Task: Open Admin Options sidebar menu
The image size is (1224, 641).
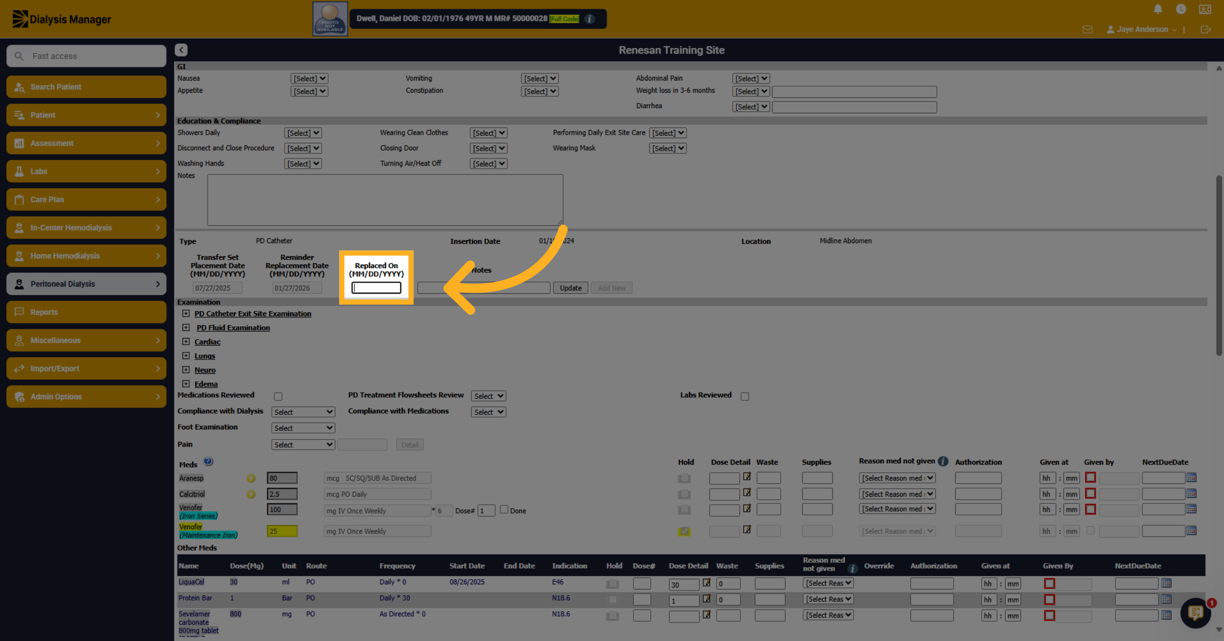Action: pos(86,397)
